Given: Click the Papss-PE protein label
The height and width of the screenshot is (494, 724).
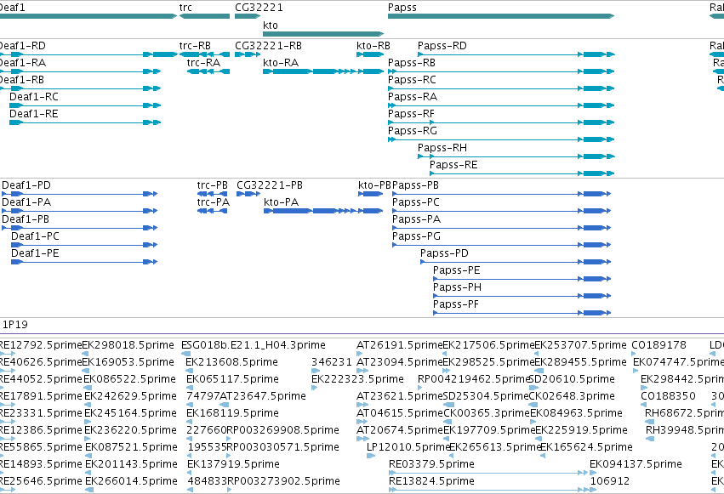Looking at the screenshot, I should 457,270.
